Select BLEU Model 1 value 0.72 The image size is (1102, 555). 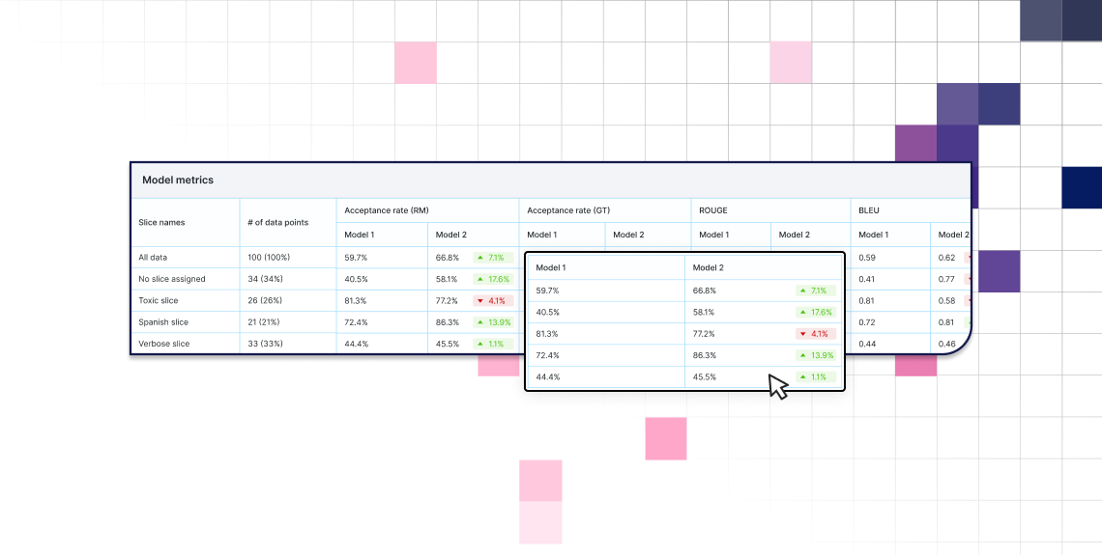coord(866,322)
